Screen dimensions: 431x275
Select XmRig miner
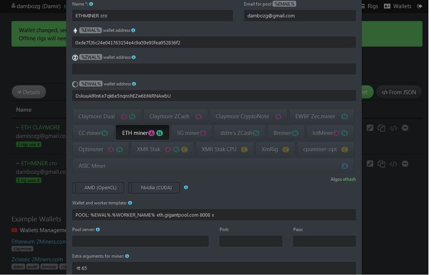pyautogui.click(x=275, y=149)
